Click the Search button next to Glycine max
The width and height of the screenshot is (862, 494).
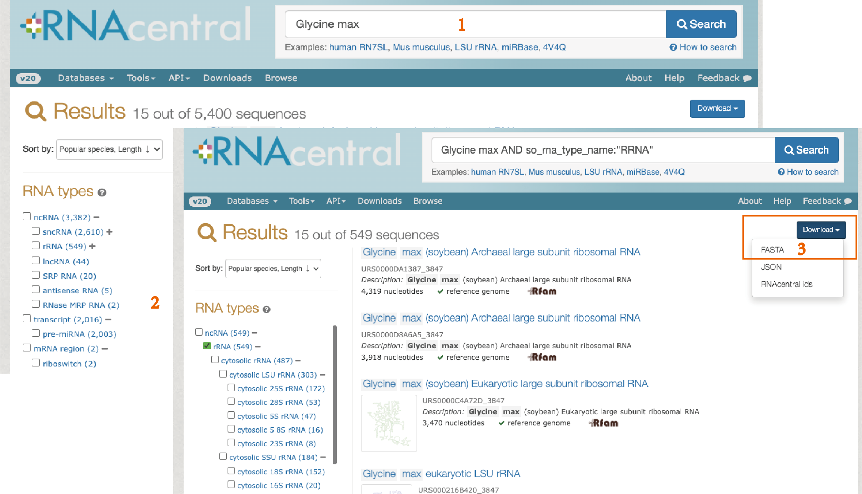(701, 24)
